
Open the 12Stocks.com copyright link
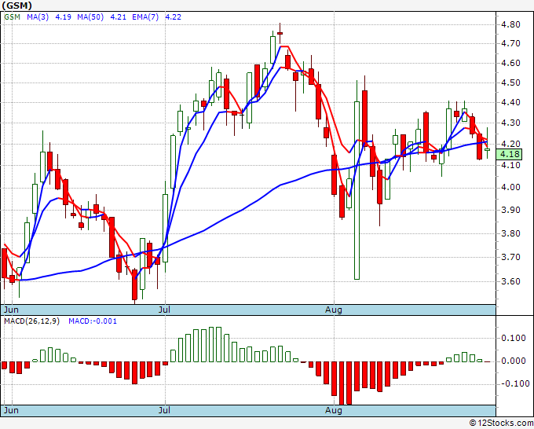tap(501, 423)
